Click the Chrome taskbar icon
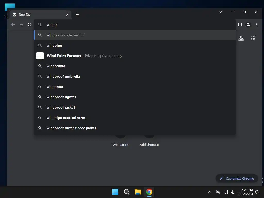The height and width of the screenshot is (198, 264). click(x=149, y=192)
